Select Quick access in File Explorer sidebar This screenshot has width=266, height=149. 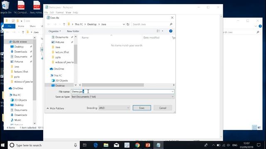[x=20, y=41]
